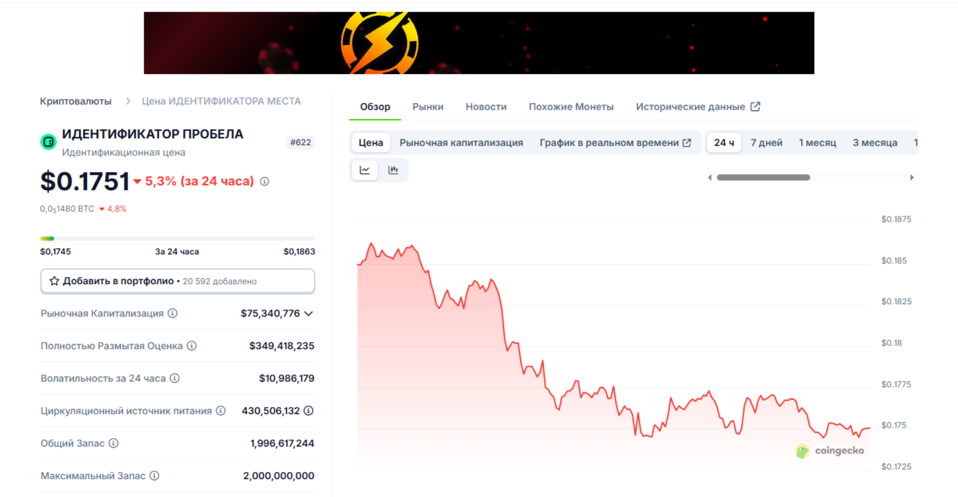Viewport: 958px width, 497px height.
Task: Click the $0.1875 chart axis label
Action: coord(896,219)
